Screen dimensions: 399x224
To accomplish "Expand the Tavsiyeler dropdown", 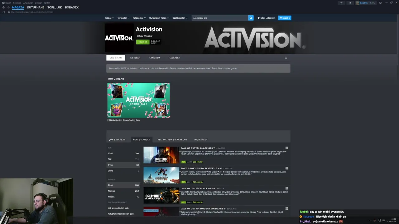I will pyautogui.click(x=123, y=18).
